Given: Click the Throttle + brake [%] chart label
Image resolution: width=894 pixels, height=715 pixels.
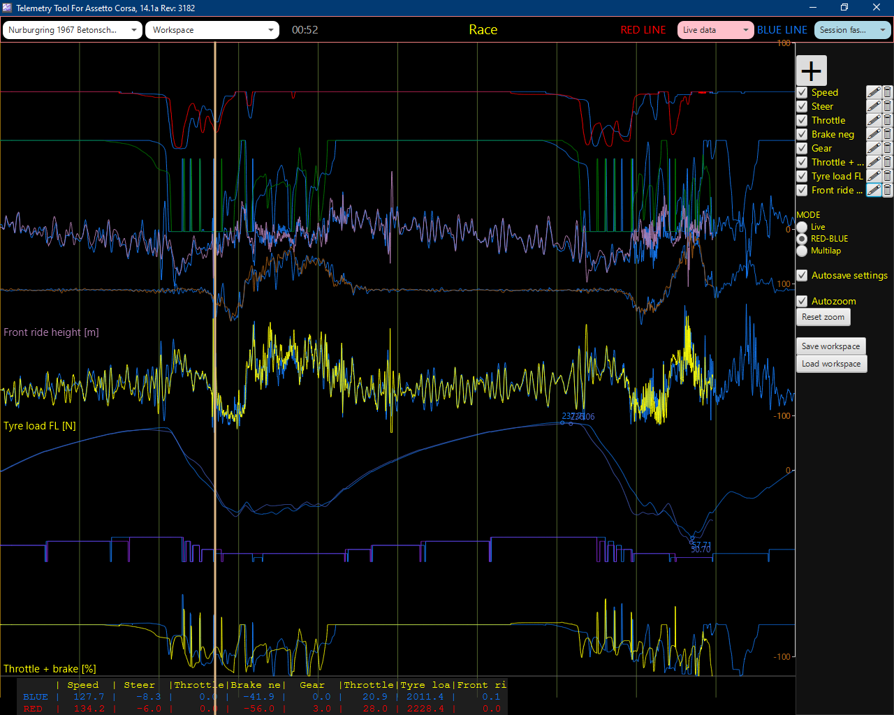Looking at the screenshot, I should (x=50, y=669).
